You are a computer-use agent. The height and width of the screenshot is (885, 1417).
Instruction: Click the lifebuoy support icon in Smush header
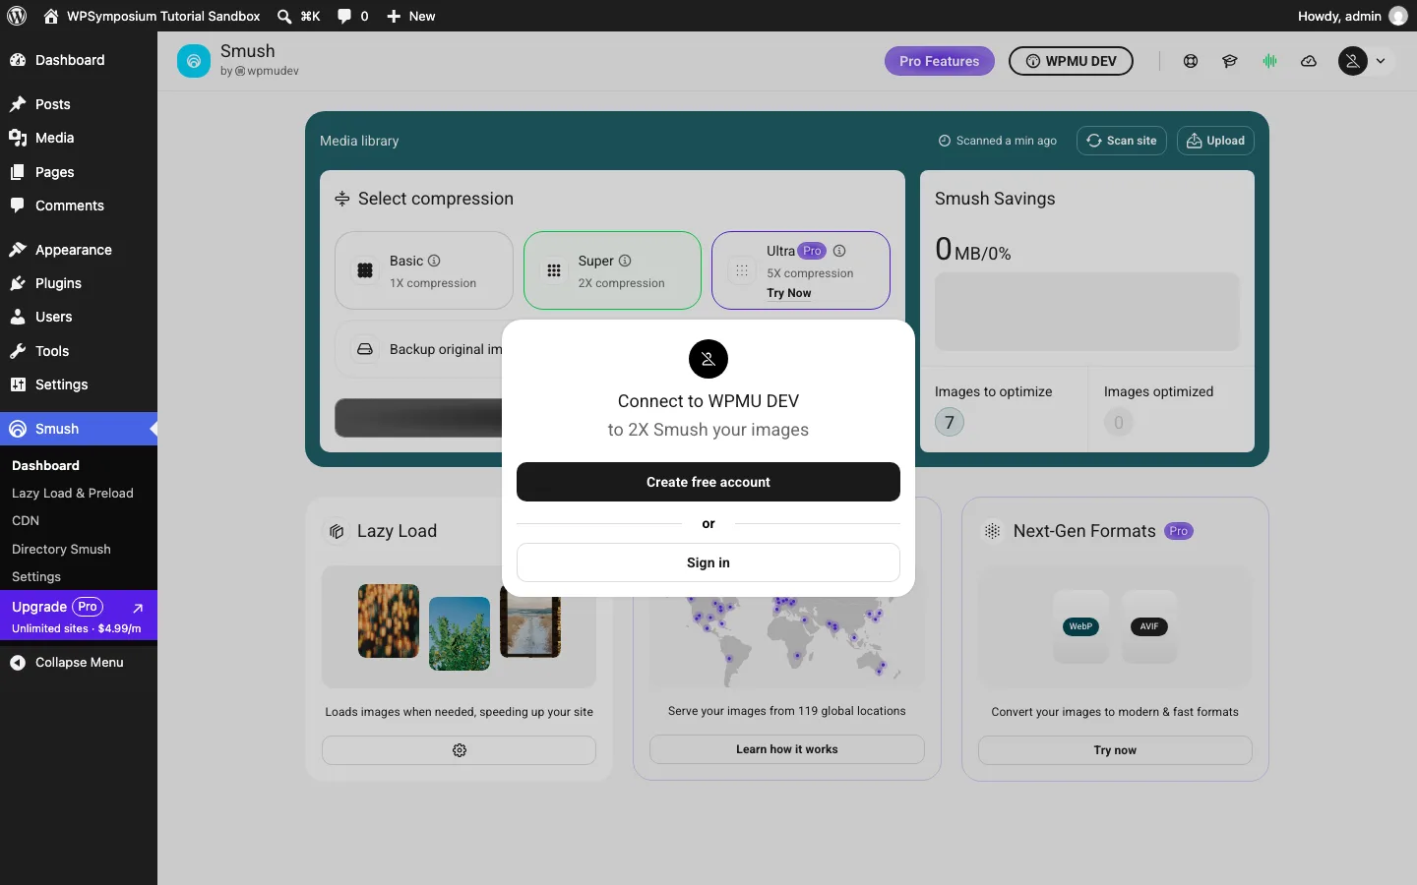[1191, 61]
